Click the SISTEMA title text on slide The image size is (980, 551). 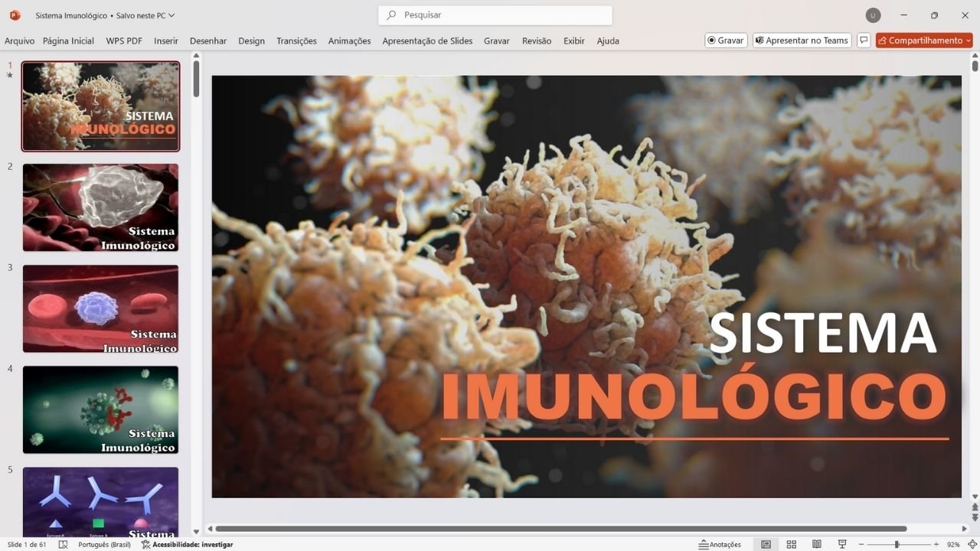click(823, 333)
